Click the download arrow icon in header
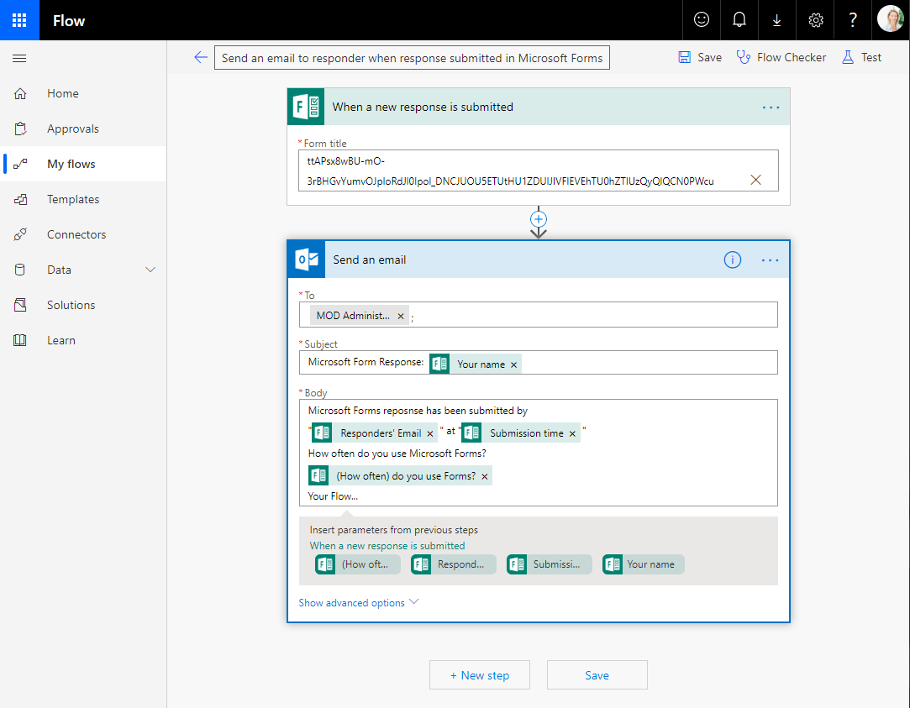 click(777, 20)
